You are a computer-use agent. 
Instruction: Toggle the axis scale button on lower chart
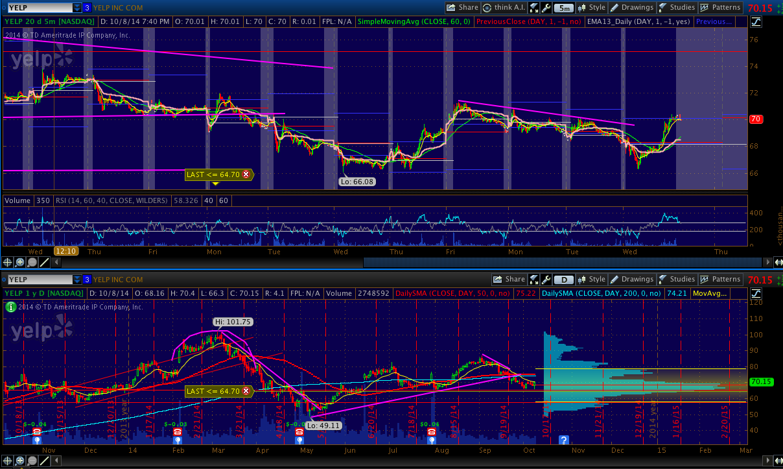(x=756, y=293)
